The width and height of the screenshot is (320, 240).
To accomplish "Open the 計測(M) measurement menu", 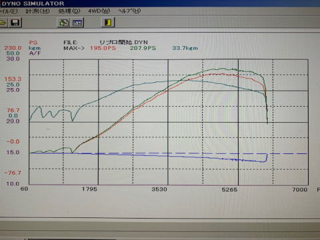I will pyautogui.click(x=38, y=11).
